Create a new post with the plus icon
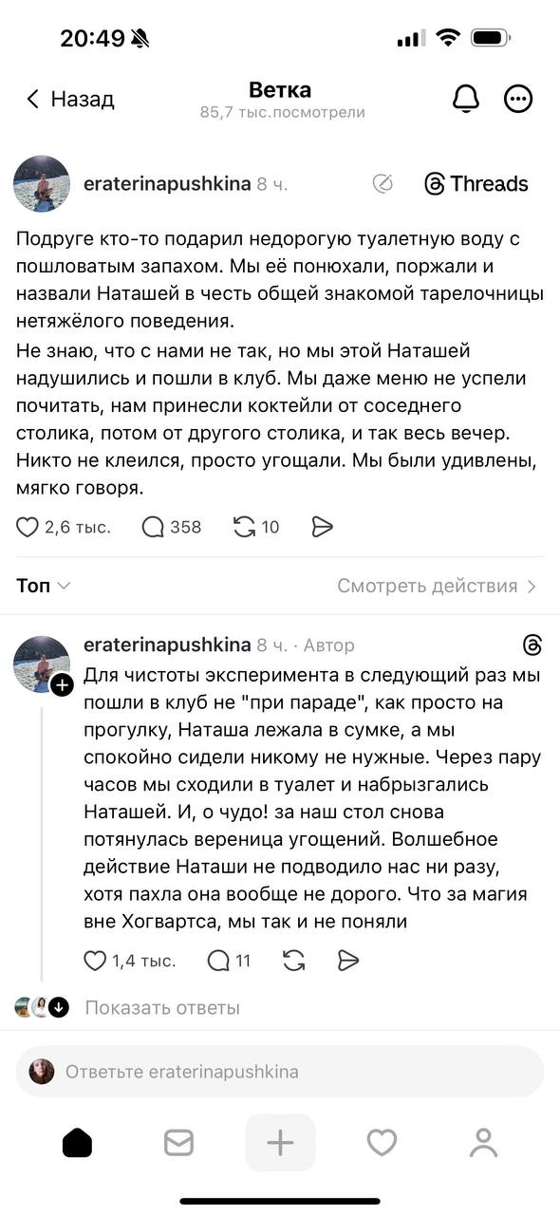Screen dimensions: 560x1215 tap(280, 1143)
